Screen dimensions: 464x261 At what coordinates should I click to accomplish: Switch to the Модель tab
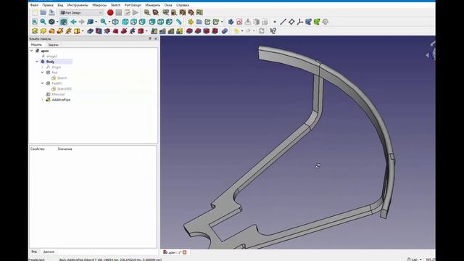pyautogui.click(x=37, y=45)
